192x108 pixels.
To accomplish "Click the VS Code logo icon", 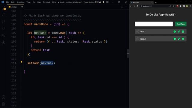I will click(2, 2).
